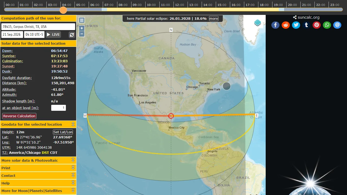Image resolution: width=347 pixels, height=195 pixels.
Task: Click the E compass marker on map
Action: (x=257, y=116)
